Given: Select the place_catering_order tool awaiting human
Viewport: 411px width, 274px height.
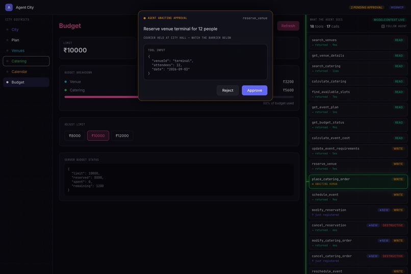Looking at the screenshot, I should [x=358, y=182].
